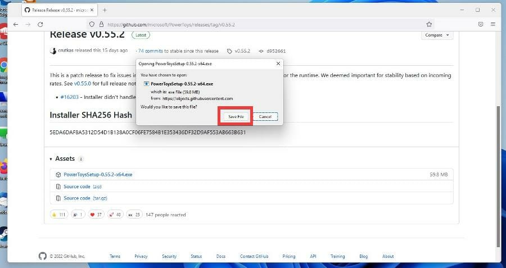Close the Opening PowerToysSetup dialog
The height and width of the screenshot is (268, 506).
click(x=278, y=63)
